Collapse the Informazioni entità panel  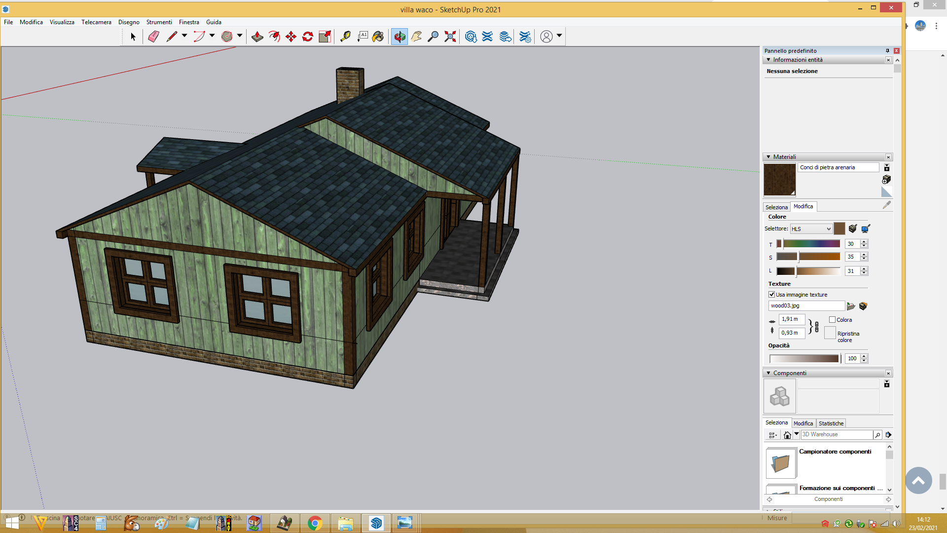[x=768, y=60]
